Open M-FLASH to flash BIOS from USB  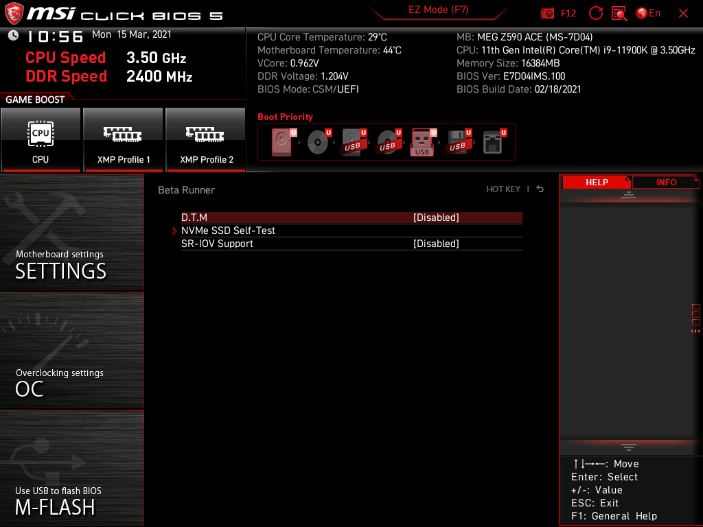(x=71, y=468)
